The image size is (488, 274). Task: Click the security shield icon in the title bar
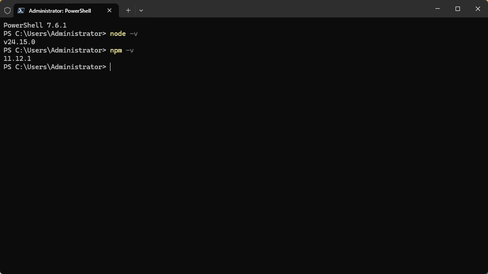(x=7, y=10)
